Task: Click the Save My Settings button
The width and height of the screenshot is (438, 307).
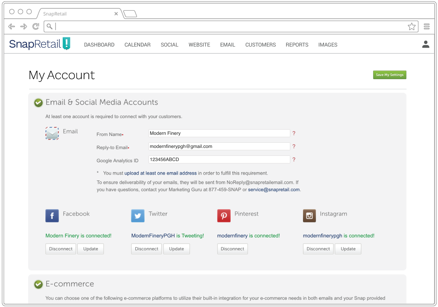Action: (x=390, y=75)
